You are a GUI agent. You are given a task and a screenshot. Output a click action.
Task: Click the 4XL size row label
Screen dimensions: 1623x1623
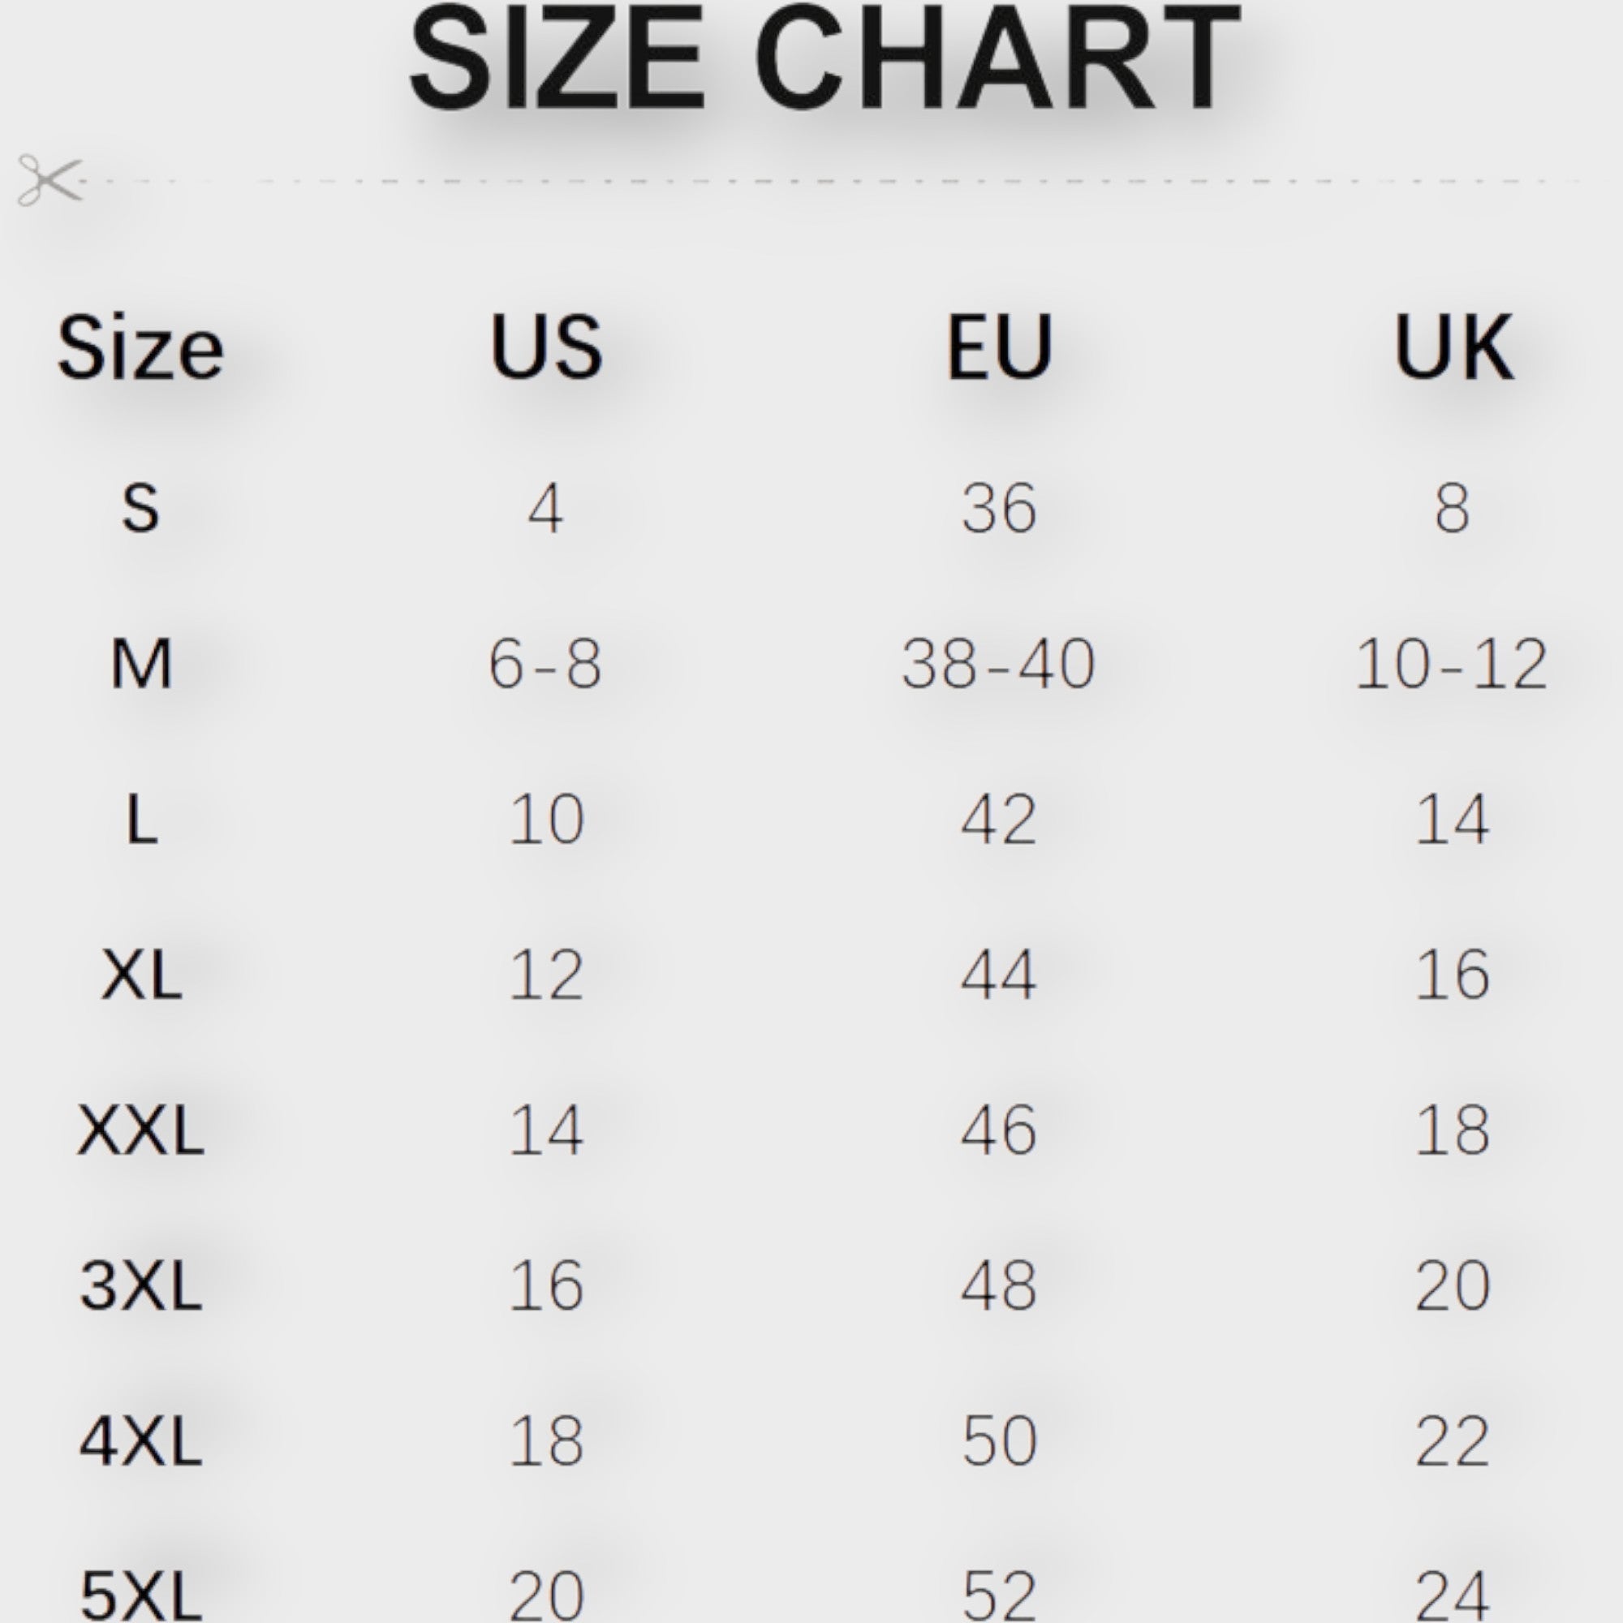click(140, 1441)
